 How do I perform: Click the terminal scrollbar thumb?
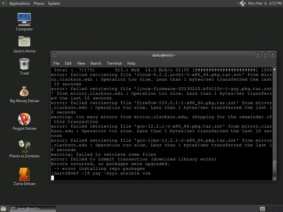coord(274,168)
